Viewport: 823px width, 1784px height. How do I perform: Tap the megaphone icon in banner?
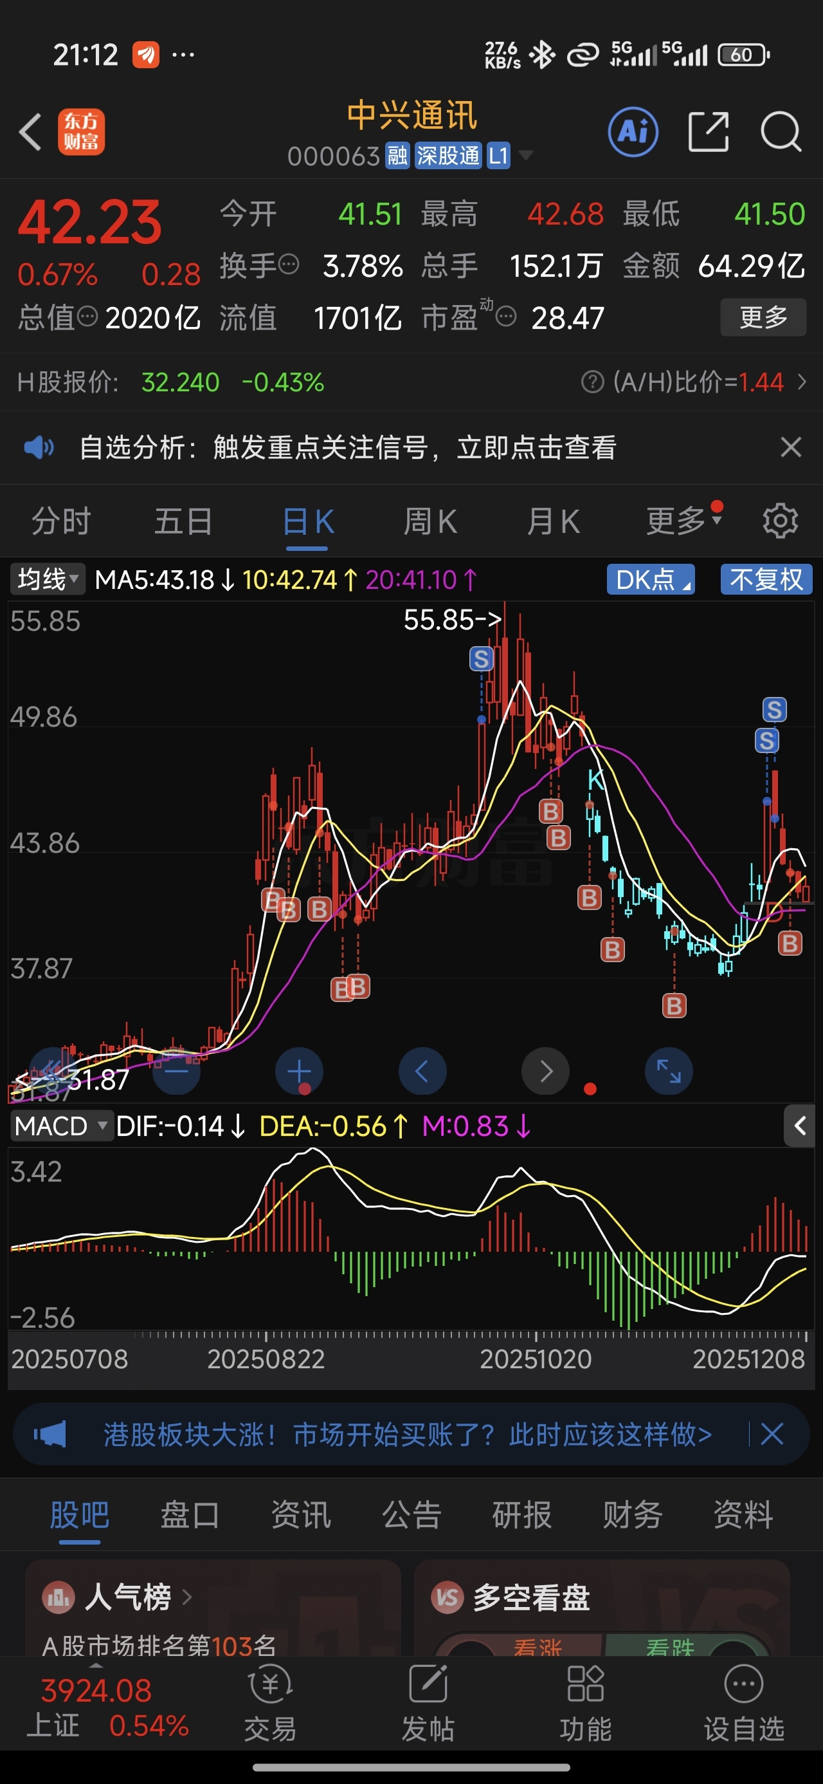click(x=51, y=1434)
